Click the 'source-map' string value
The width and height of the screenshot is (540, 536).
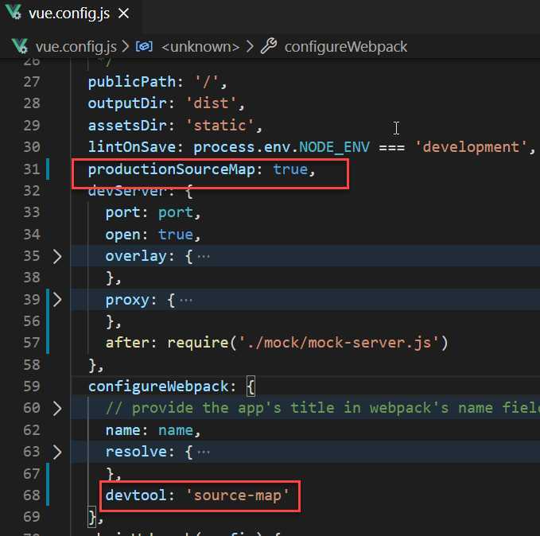[x=237, y=496]
